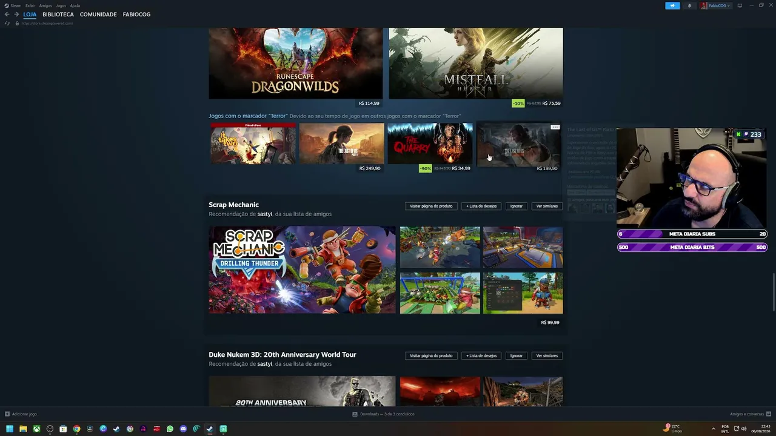Viewport: 776px width, 436px height.
Task: View Scrap Mechanic screenshot with the dark settings menu
Action: (x=523, y=293)
